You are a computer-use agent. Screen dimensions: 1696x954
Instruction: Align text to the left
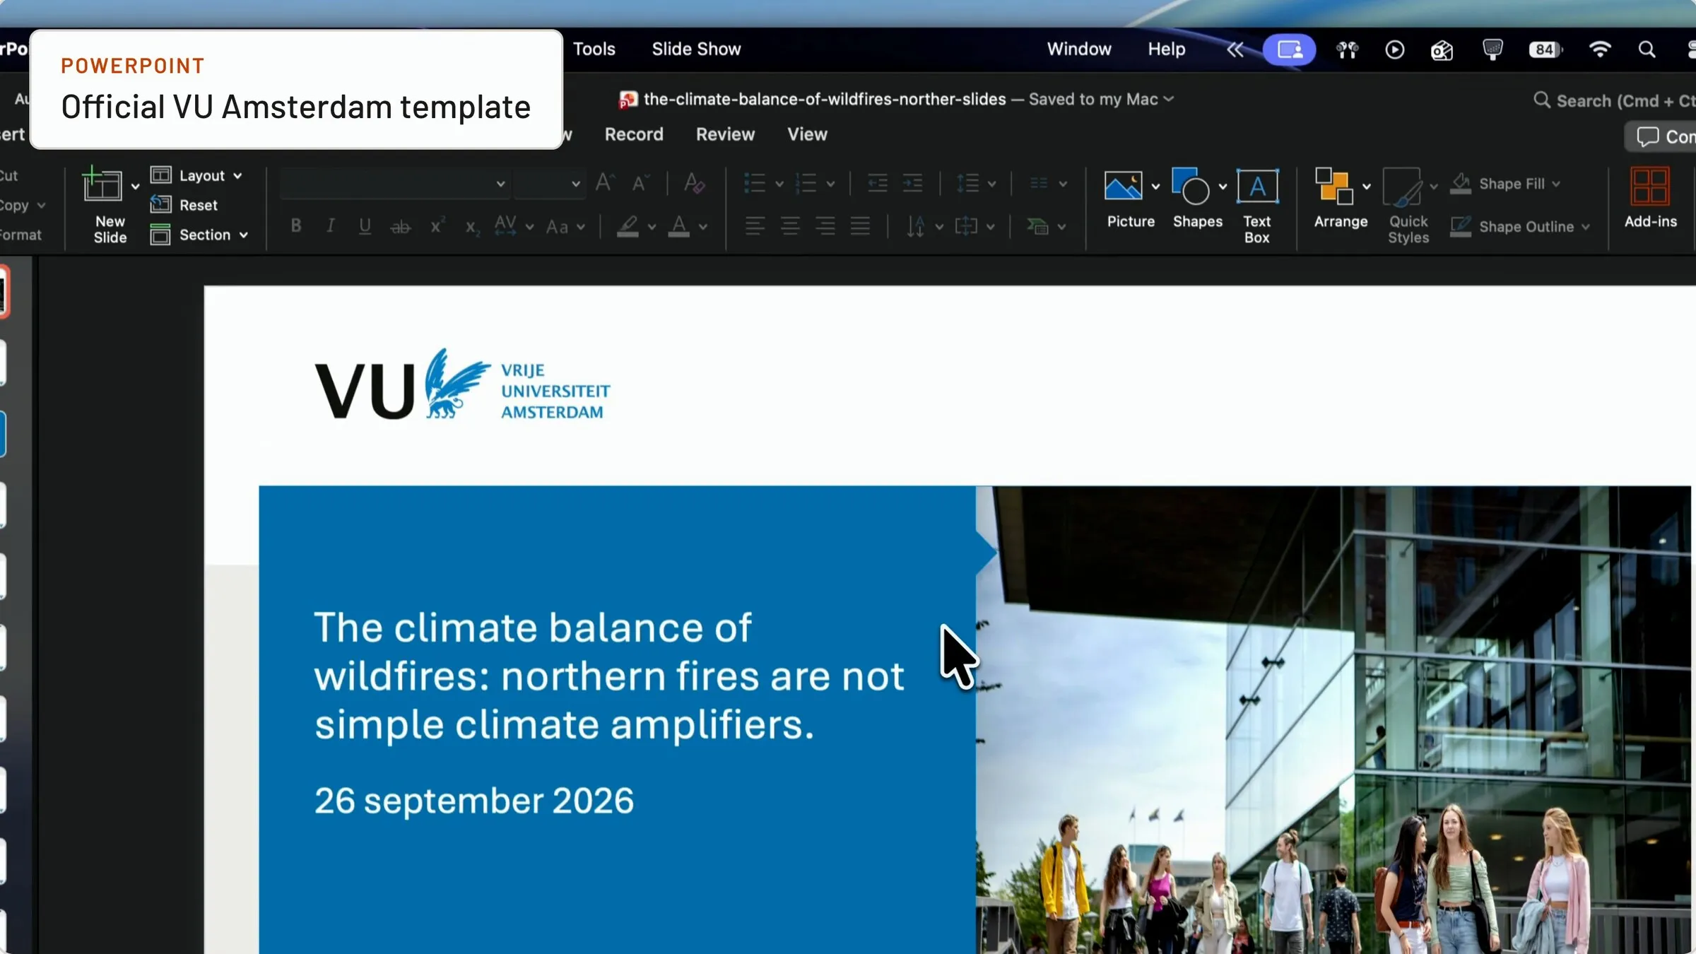755,226
